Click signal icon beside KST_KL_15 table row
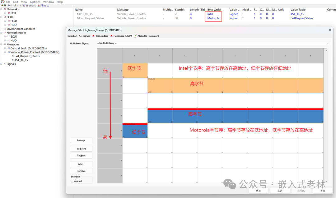The image size is (336, 198). pos(78,14)
